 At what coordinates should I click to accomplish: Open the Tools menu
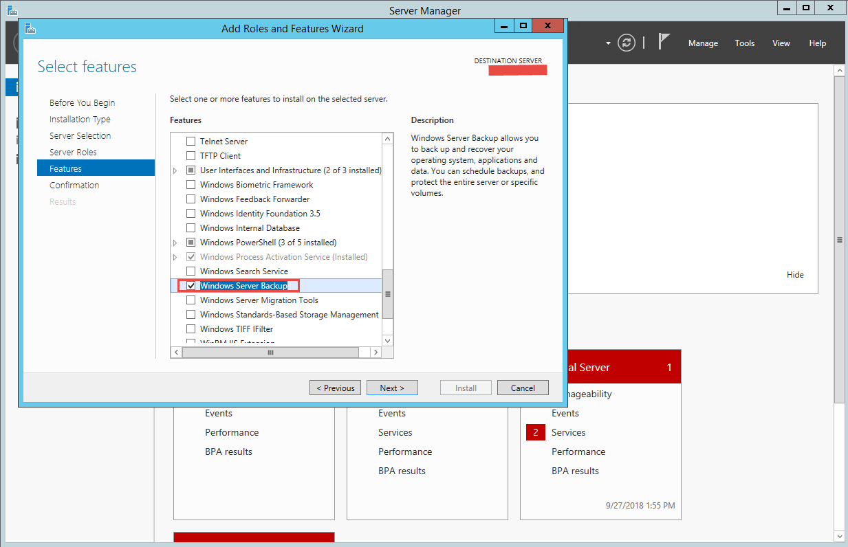tap(745, 43)
